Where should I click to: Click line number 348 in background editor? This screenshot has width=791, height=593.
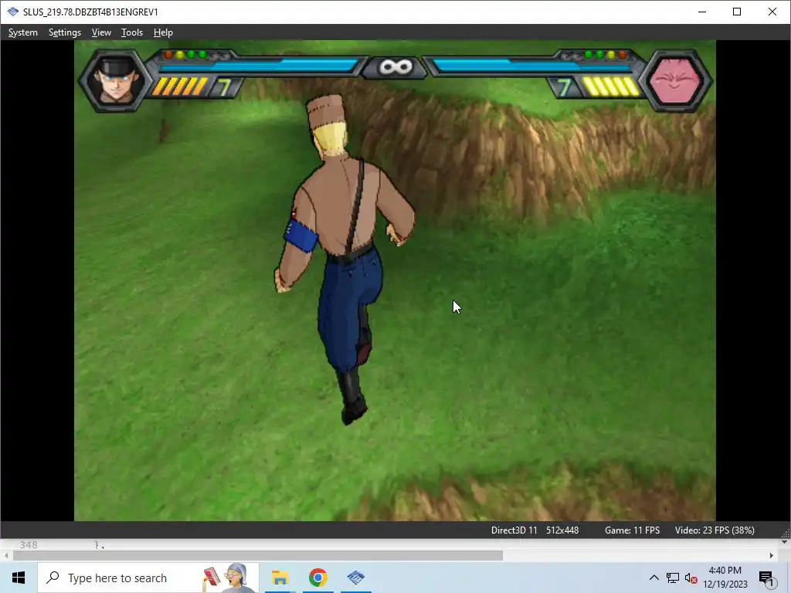(x=29, y=544)
